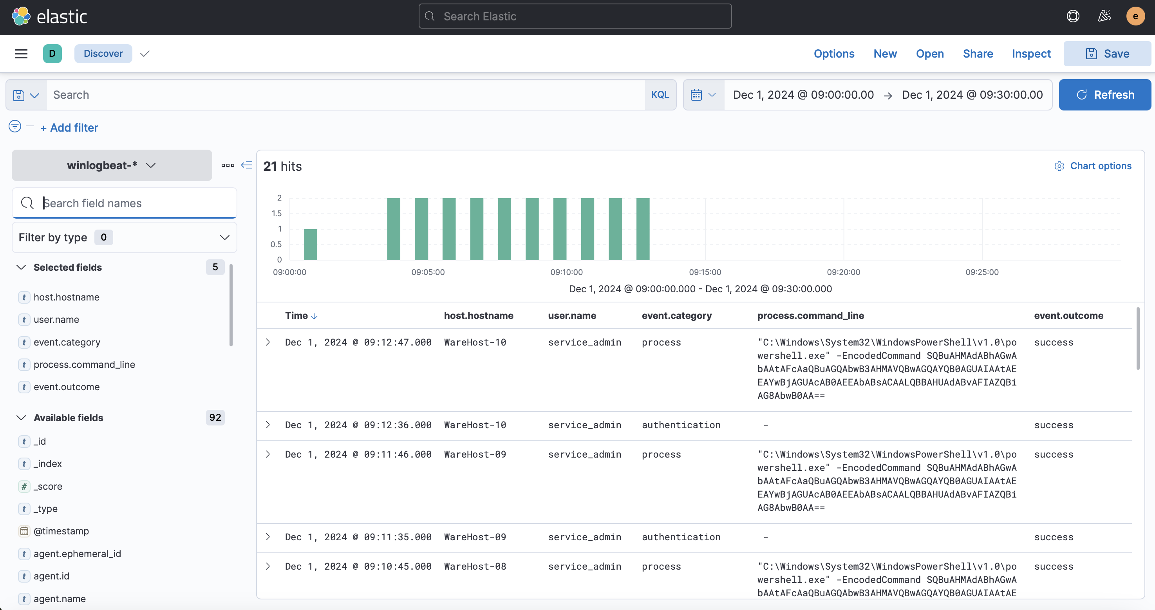Open the Inspect menu item
Screen dimensions: 1155x610
(x=1031, y=54)
